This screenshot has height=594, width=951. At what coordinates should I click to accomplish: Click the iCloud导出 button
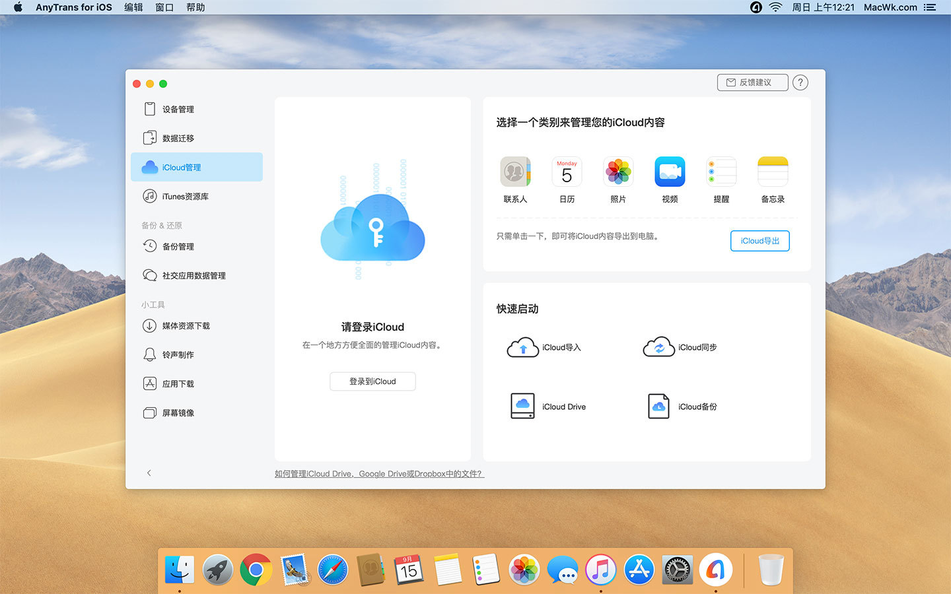tap(760, 241)
